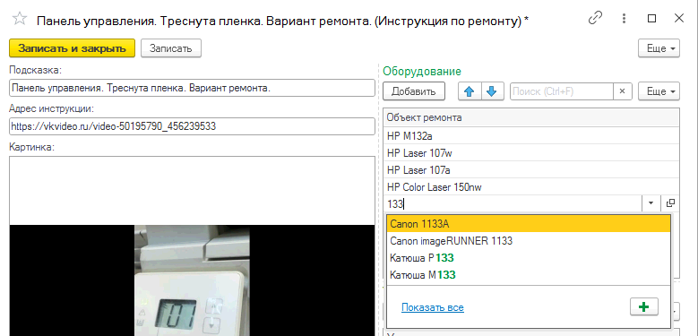Move equipment row down arrow

491,91
